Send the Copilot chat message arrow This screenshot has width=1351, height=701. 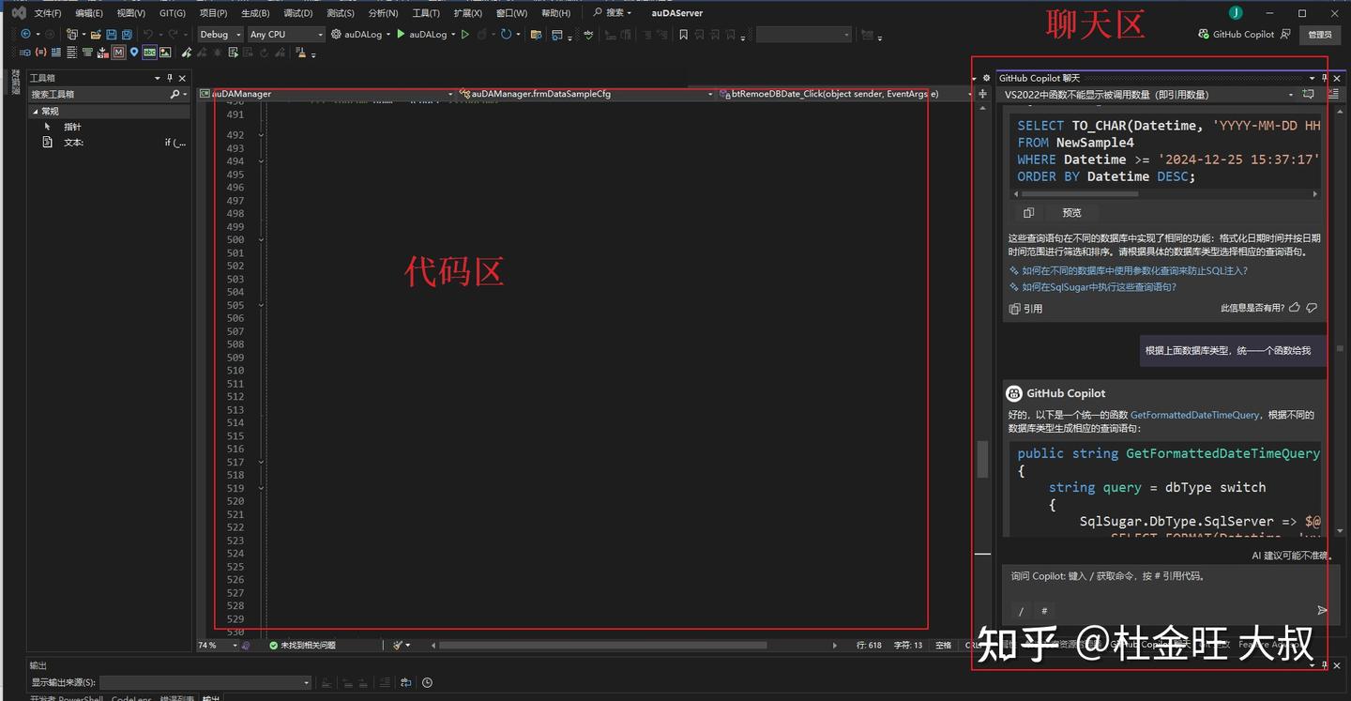point(1322,610)
